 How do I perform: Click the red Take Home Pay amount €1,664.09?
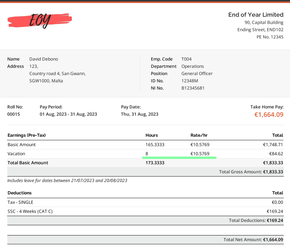pyautogui.click(x=269, y=115)
